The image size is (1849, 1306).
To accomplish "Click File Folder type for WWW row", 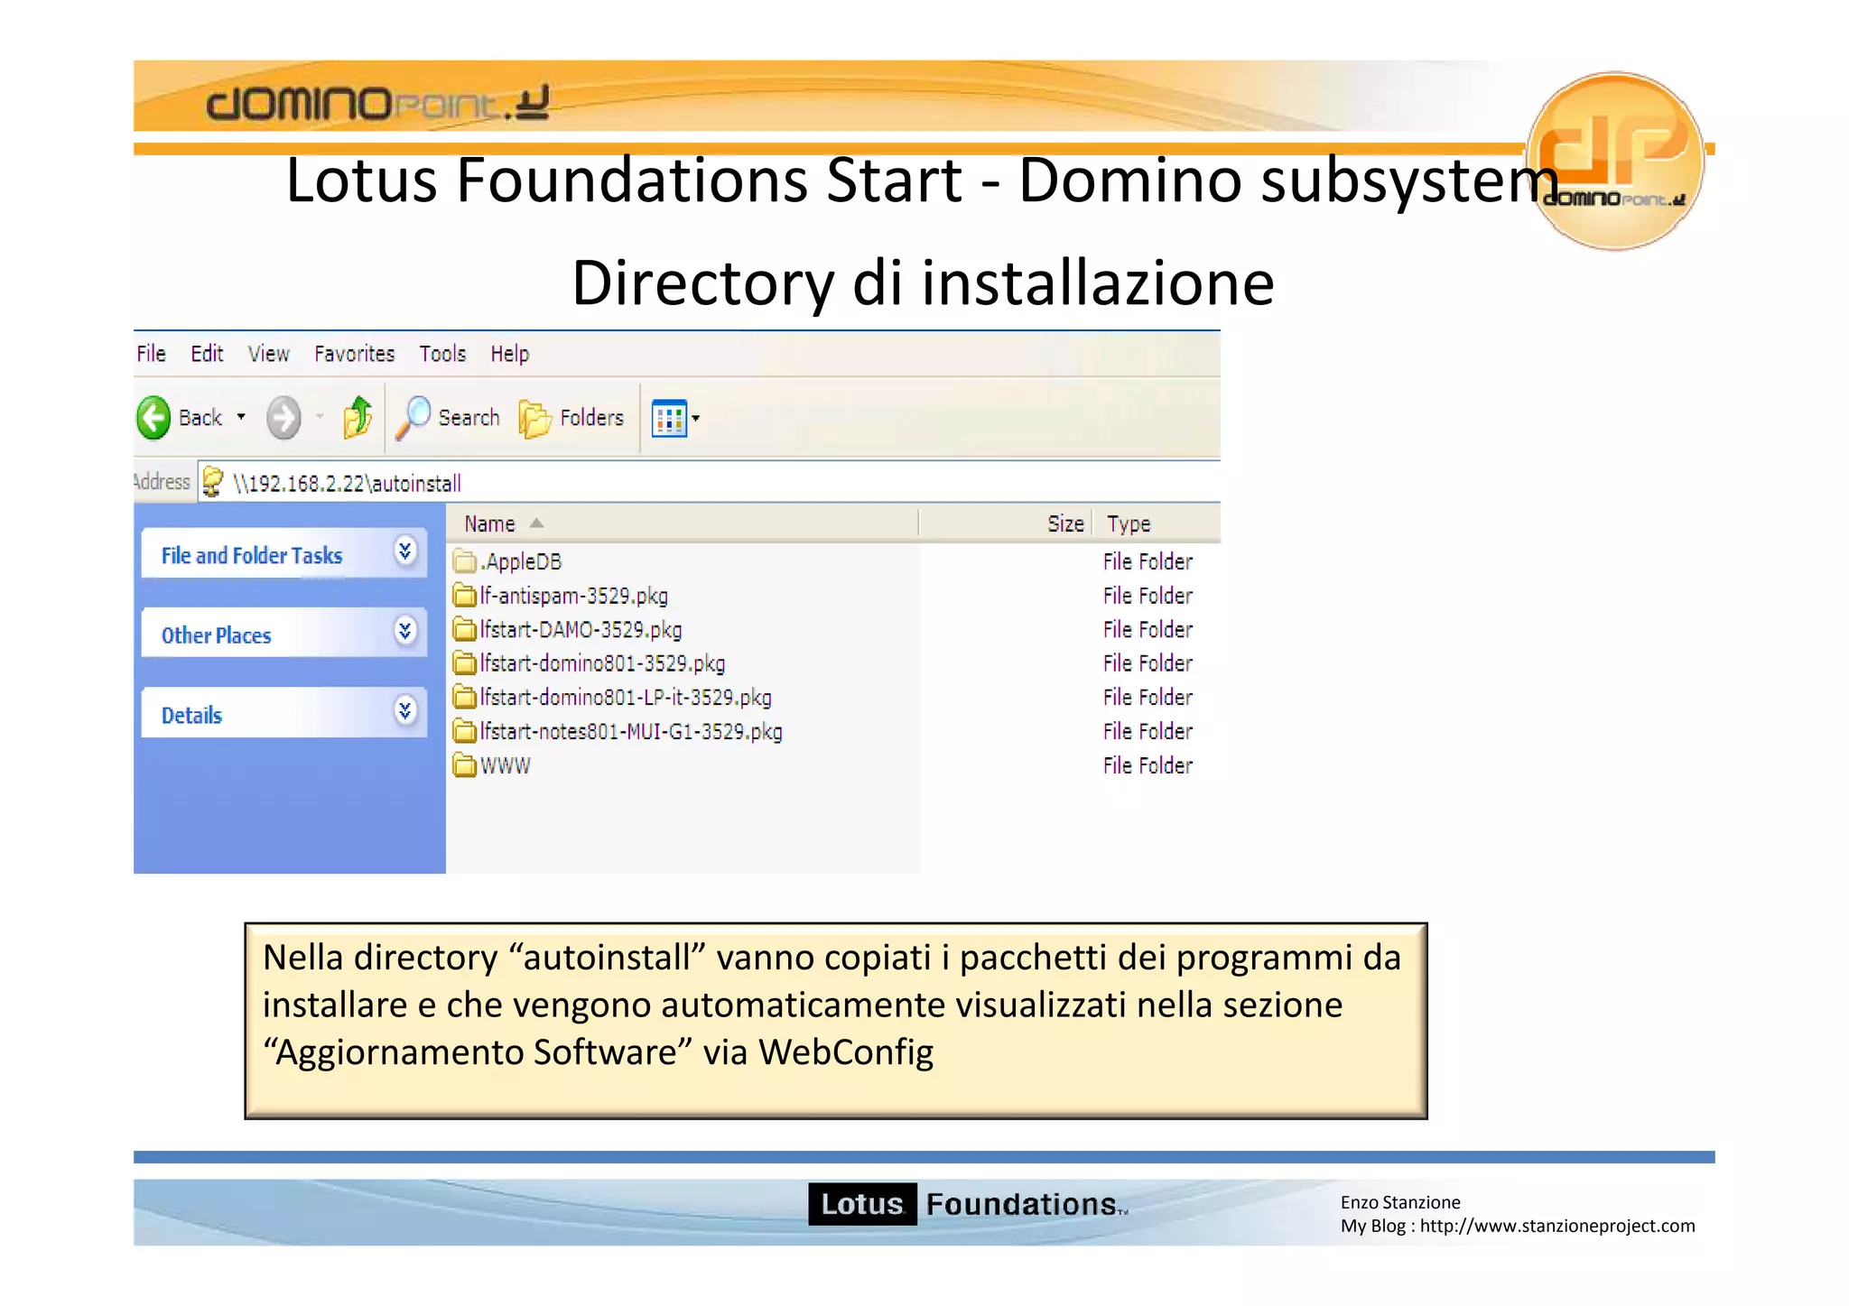I will pos(1147,765).
